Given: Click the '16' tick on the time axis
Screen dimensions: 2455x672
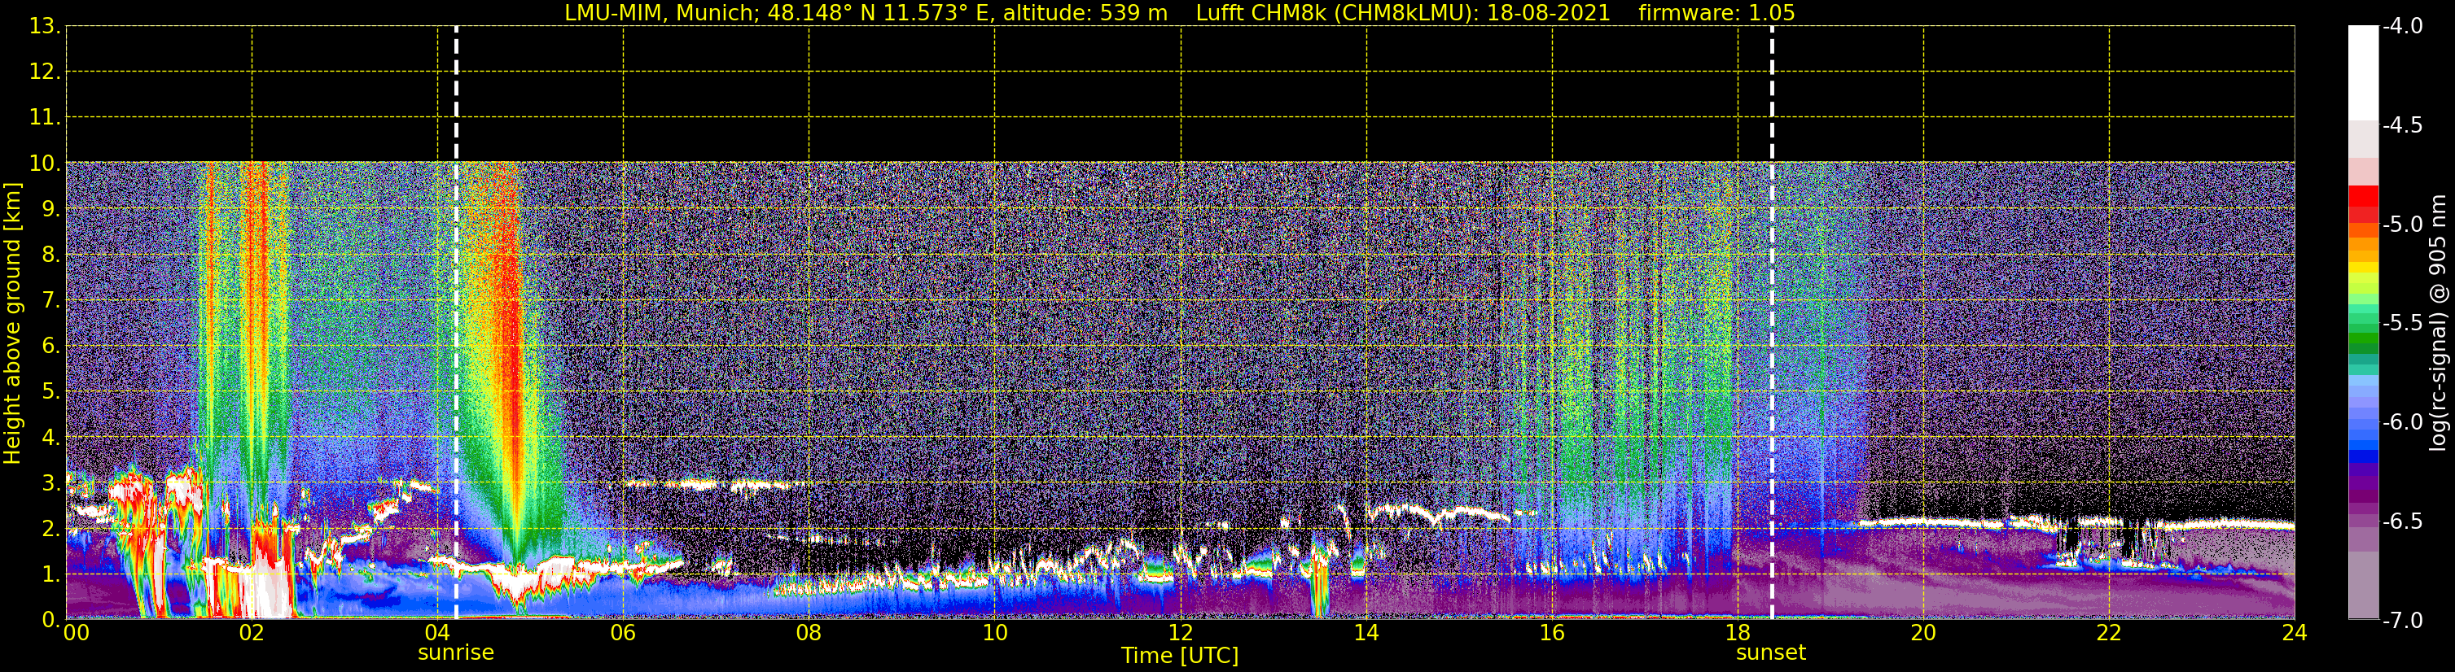Looking at the screenshot, I should 1553,633.
